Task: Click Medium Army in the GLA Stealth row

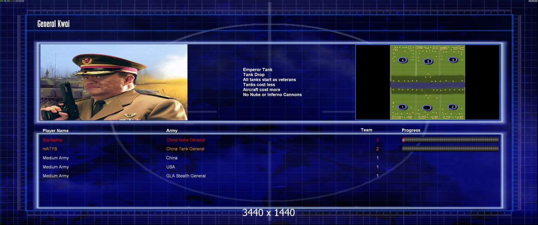Action: [56, 176]
